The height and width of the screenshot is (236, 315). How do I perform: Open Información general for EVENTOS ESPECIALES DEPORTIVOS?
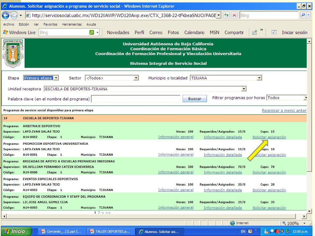click(x=176, y=190)
